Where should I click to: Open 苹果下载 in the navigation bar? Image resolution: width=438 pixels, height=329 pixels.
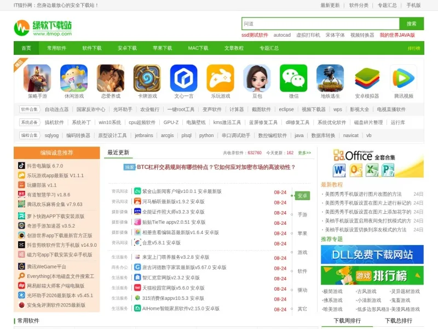click(162, 48)
